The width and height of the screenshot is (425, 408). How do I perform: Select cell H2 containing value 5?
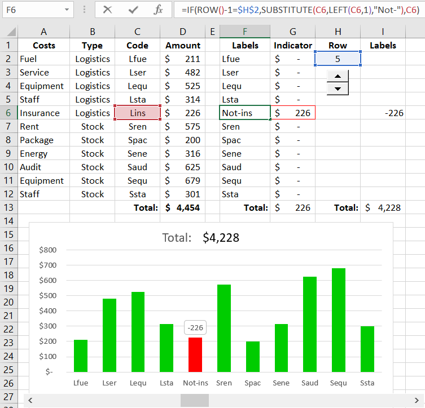[x=338, y=59]
